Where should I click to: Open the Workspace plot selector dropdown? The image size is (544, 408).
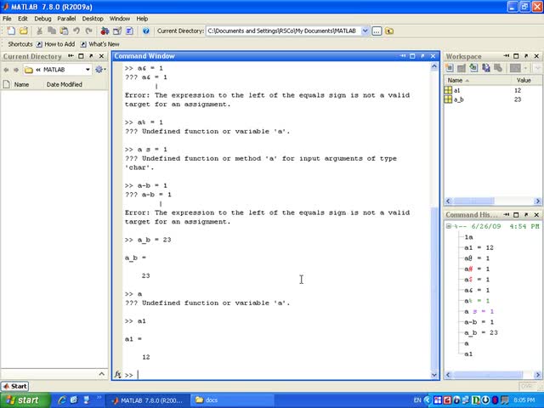point(525,68)
